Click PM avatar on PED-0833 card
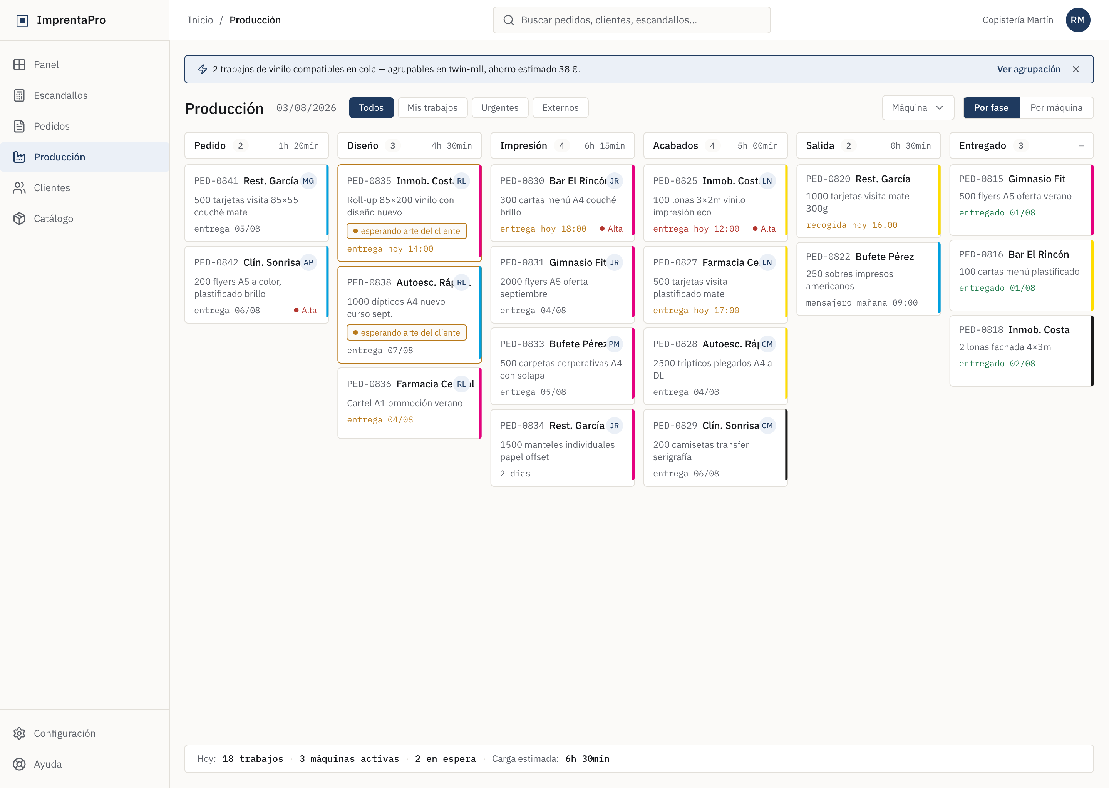Image resolution: width=1109 pixels, height=788 pixels. [x=614, y=344]
